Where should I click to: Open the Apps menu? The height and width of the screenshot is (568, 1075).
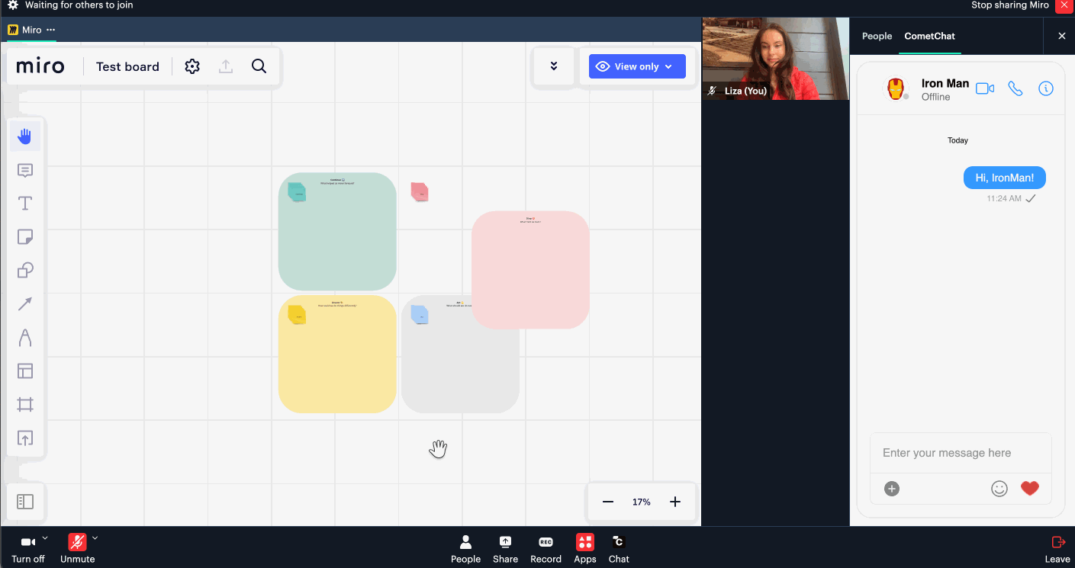point(585,549)
